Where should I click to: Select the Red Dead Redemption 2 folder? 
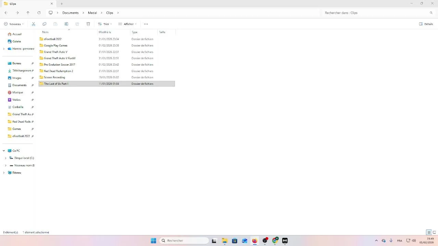tap(107, 71)
